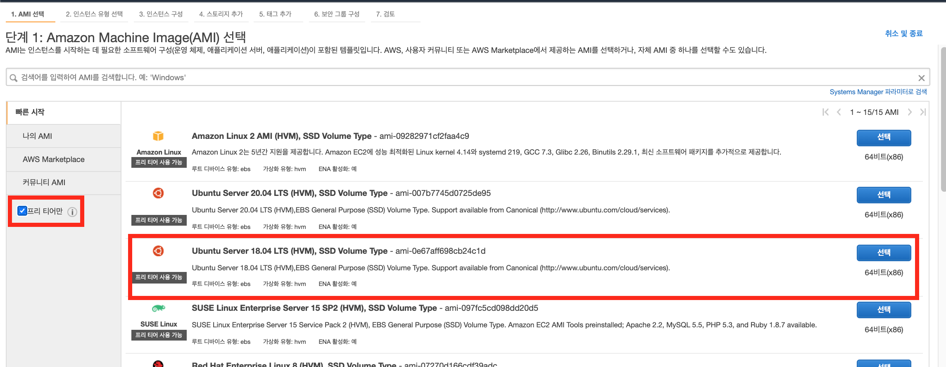The image size is (946, 367).
Task: Click the page vertical scrollbar
Action: 943,120
